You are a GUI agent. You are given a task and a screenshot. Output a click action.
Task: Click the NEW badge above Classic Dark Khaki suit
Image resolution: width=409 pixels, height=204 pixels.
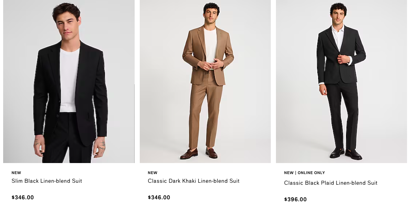tap(152, 173)
